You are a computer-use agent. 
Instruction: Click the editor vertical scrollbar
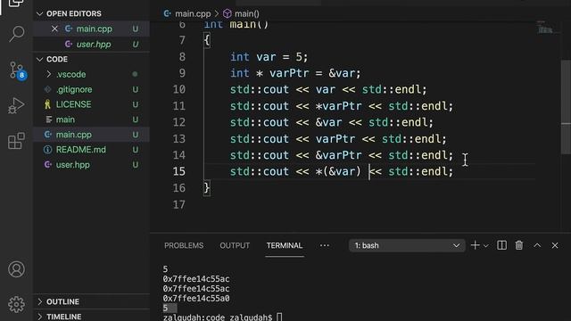[x=566, y=107]
